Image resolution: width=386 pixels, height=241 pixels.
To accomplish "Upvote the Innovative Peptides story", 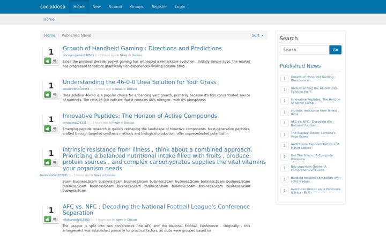I will tap(48, 129).
